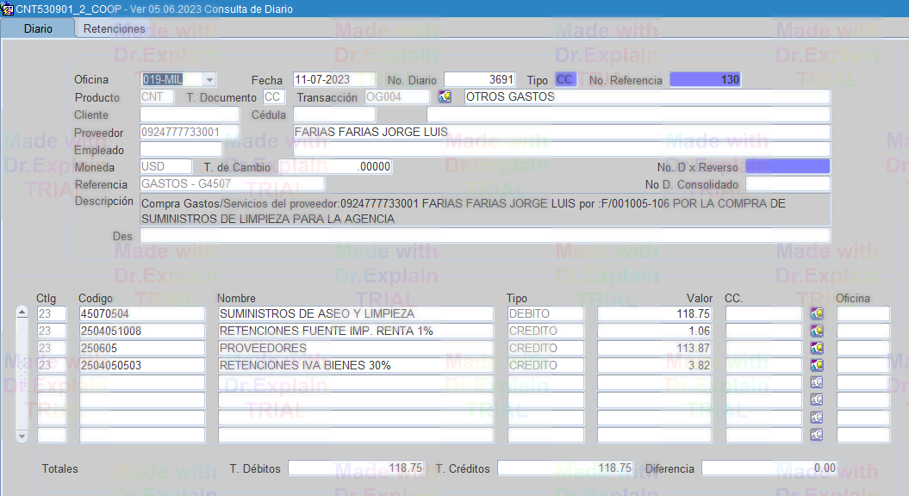Focus the empty Des text field

click(484, 235)
